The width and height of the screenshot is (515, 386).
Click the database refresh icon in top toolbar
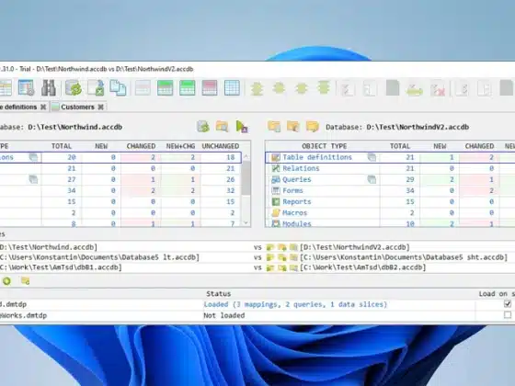[74, 87]
